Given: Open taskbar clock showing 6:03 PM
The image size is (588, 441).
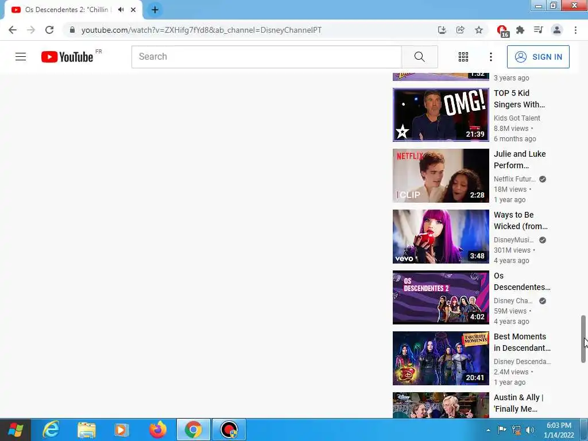Looking at the screenshot, I should (x=559, y=430).
